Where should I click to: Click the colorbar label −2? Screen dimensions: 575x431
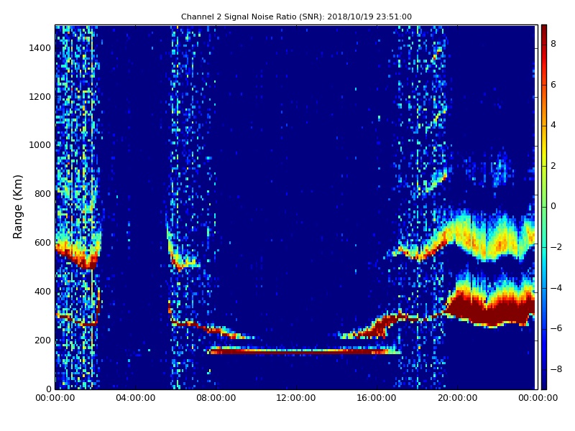[556, 247]
